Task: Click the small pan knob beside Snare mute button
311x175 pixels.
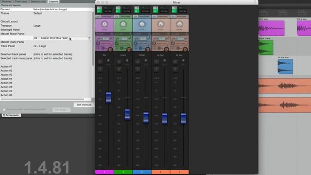Action: (x=127, y=60)
